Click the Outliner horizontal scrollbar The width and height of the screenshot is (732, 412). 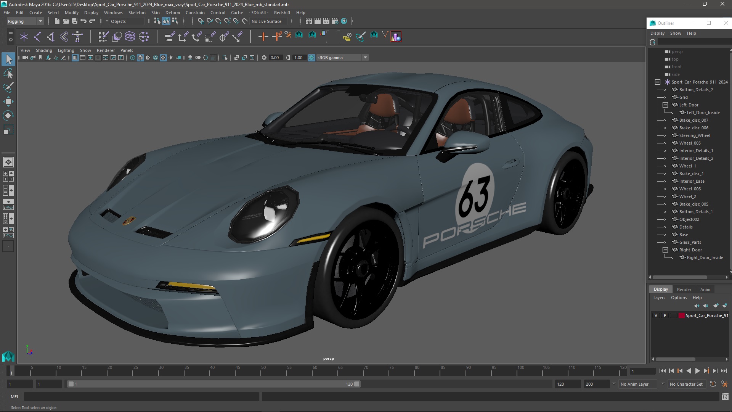[679, 277]
